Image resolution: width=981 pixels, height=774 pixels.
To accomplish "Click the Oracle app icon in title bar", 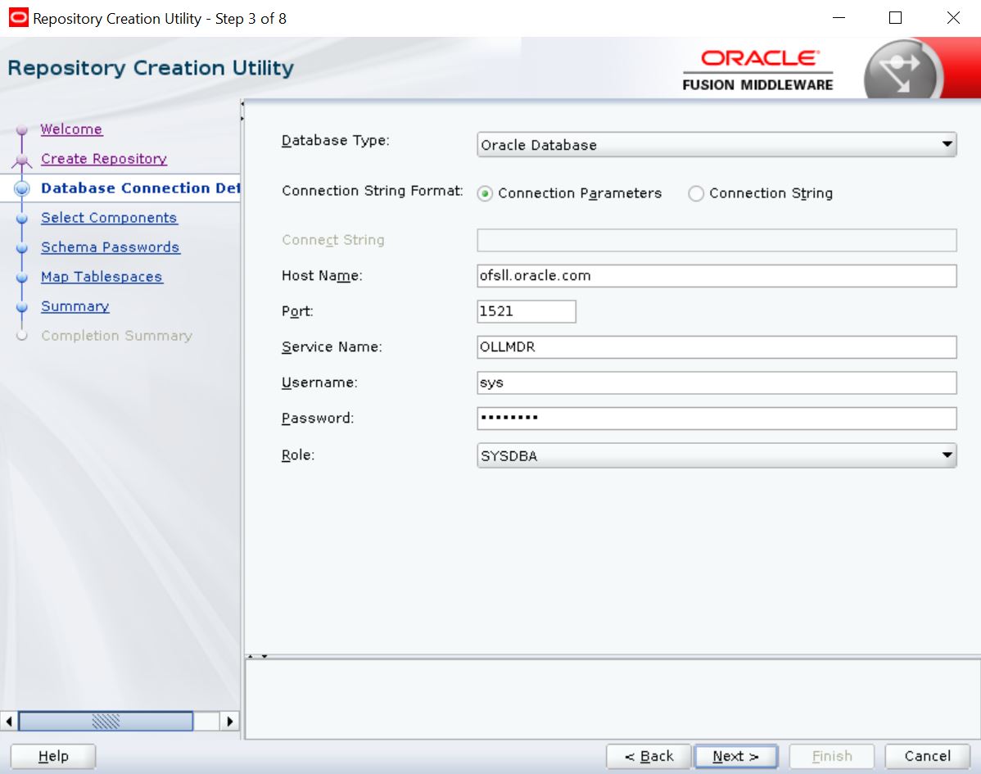I will pos(18,17).
